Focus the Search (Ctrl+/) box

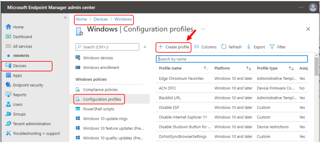pos(107,47)
